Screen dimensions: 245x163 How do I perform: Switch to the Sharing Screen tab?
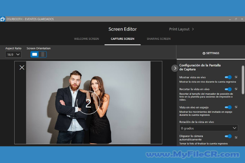coord(159,39)
